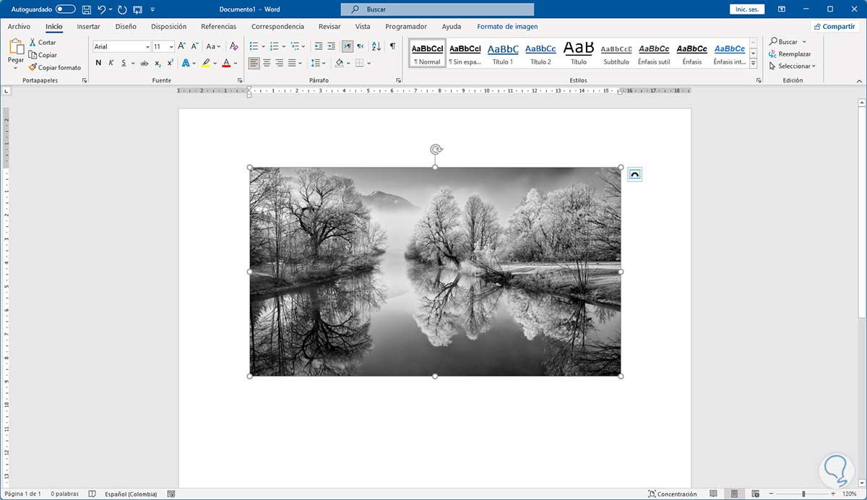Justify the paragraph text
This screenshot has width=867, height=500.
[293, 63]
